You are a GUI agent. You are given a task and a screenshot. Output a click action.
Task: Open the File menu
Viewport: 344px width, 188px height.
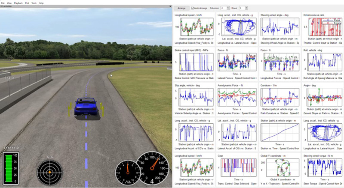[3, 3]
